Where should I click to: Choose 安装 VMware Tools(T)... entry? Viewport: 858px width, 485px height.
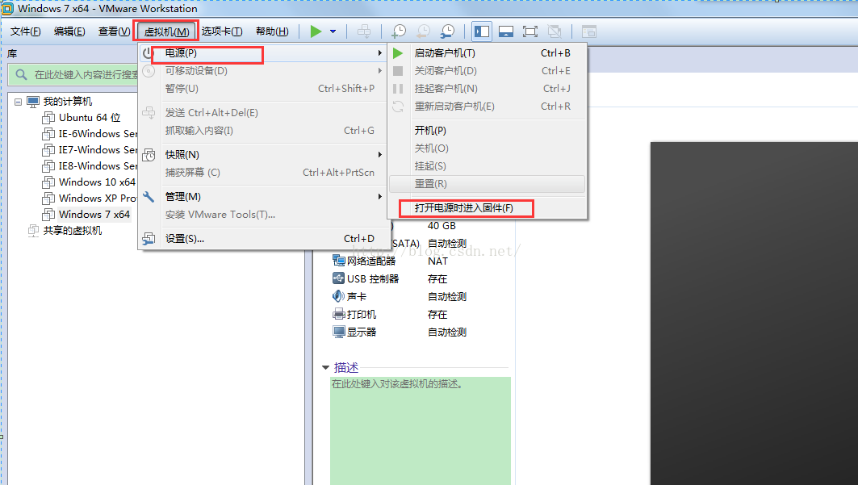pos(262,215)
